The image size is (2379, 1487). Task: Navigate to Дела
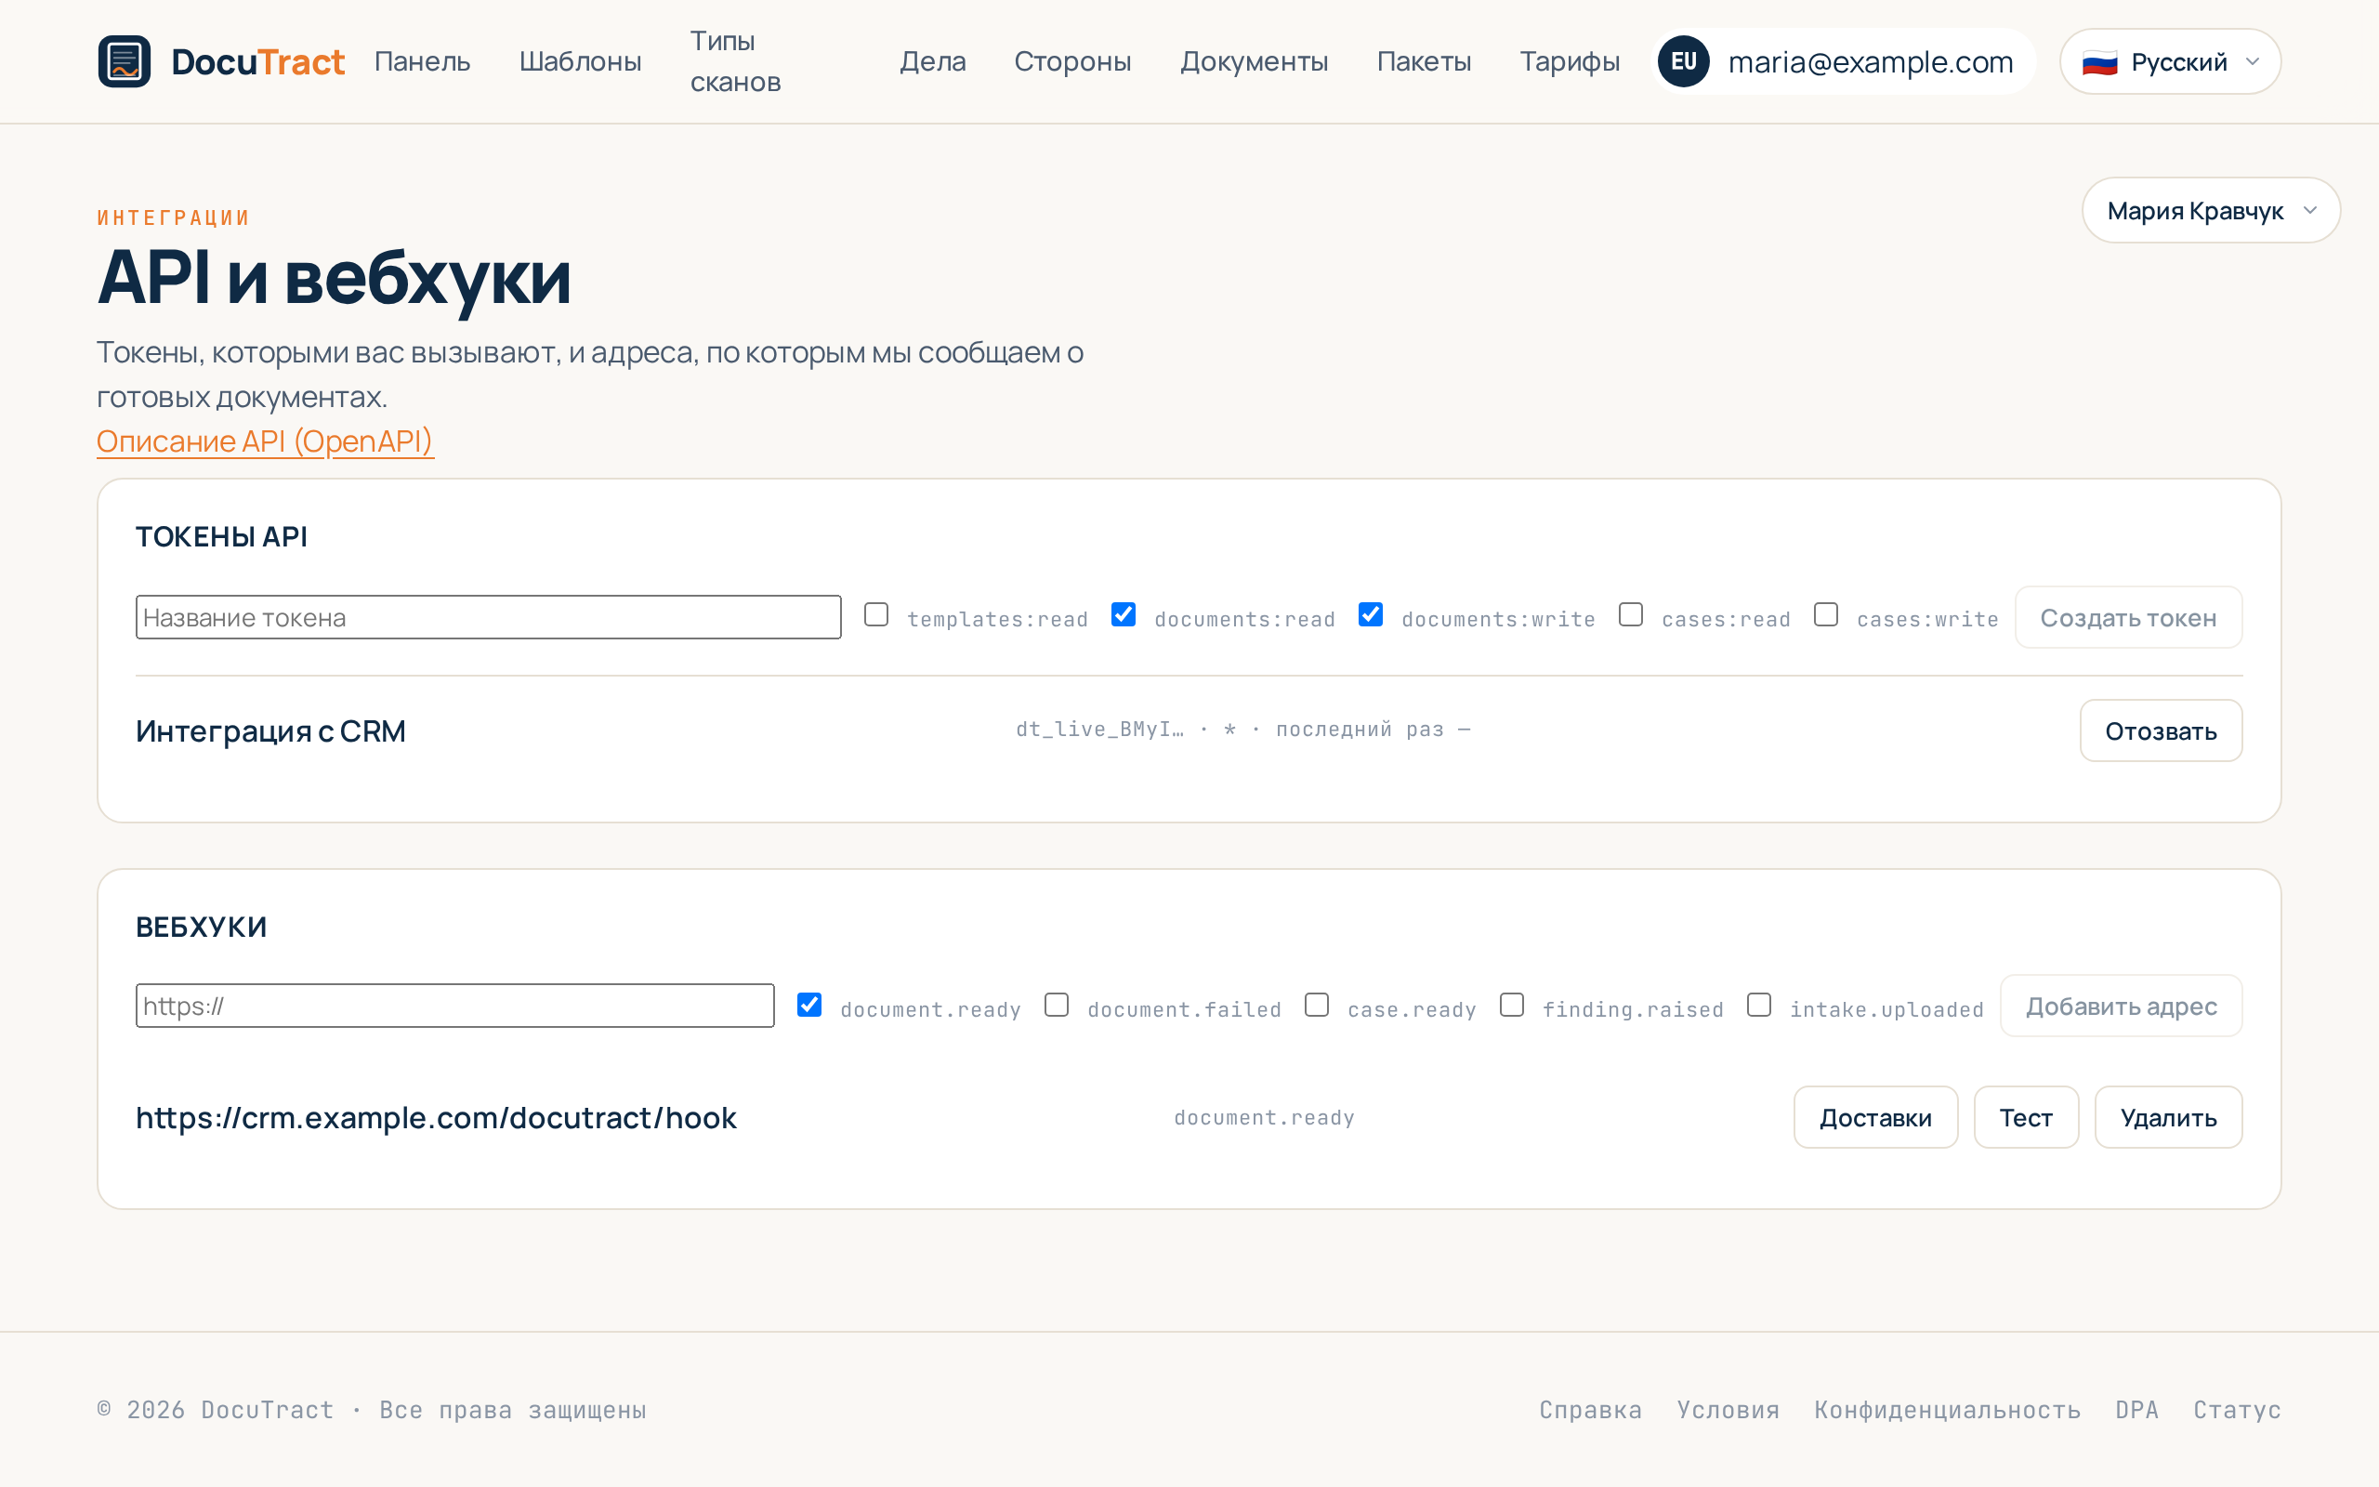[933, 61]
